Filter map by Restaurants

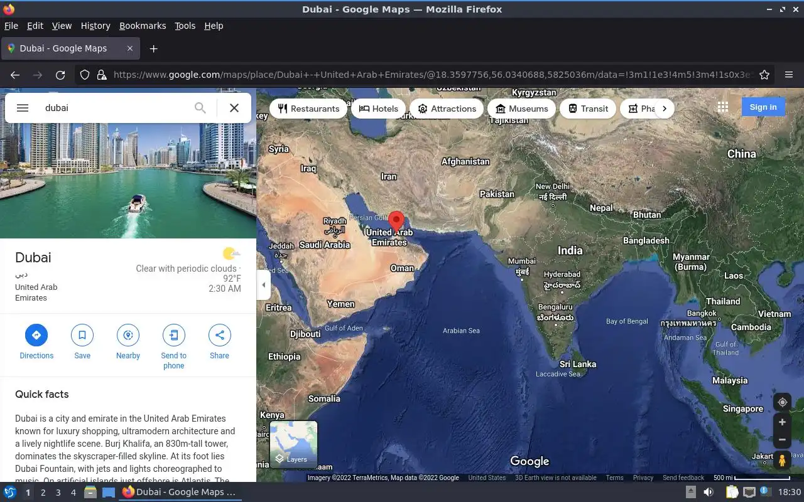[308, 109]
